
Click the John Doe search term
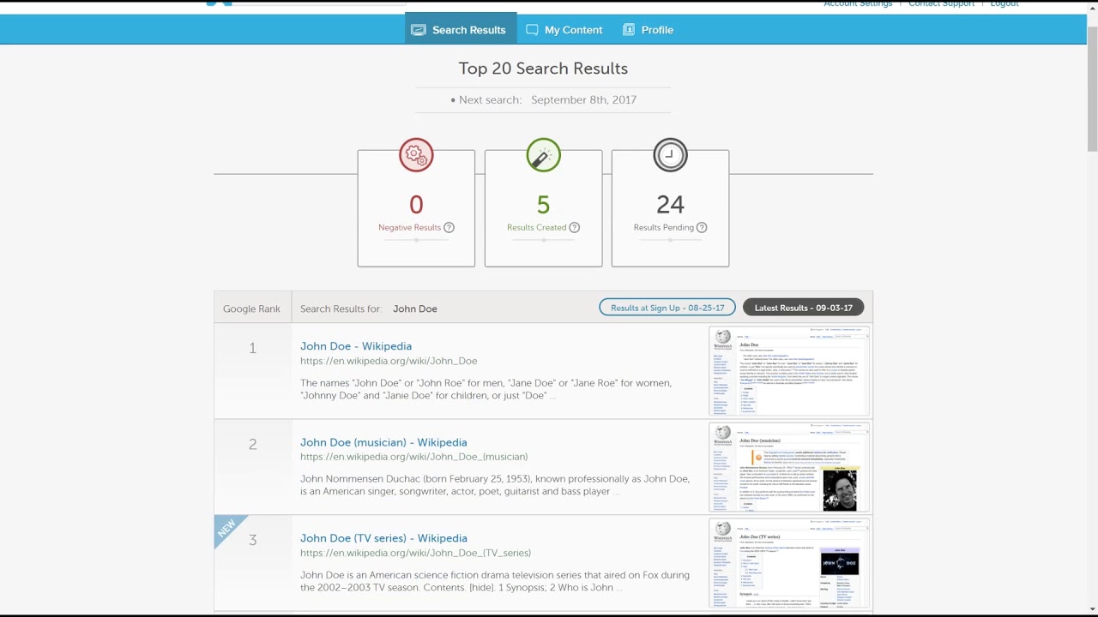(415, 308)
